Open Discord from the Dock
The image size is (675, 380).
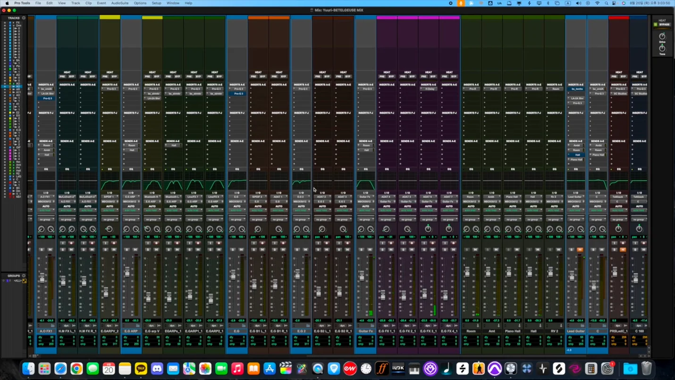[x=157, y=369]
